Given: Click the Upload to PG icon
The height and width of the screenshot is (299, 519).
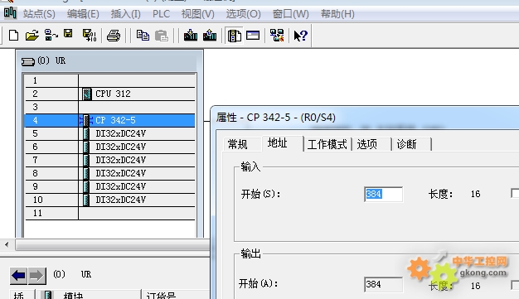Looking at the screenshot, I should (210, 35).
